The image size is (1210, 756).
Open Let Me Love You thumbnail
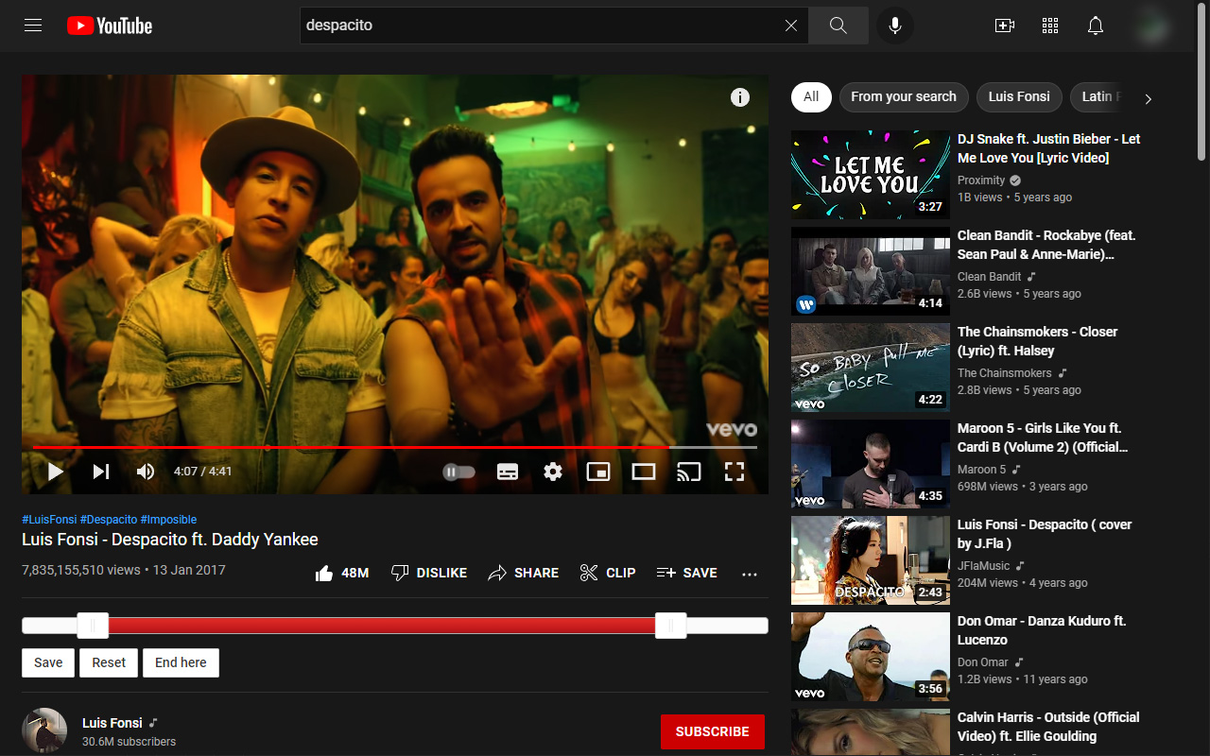click(x=871, y=175)
